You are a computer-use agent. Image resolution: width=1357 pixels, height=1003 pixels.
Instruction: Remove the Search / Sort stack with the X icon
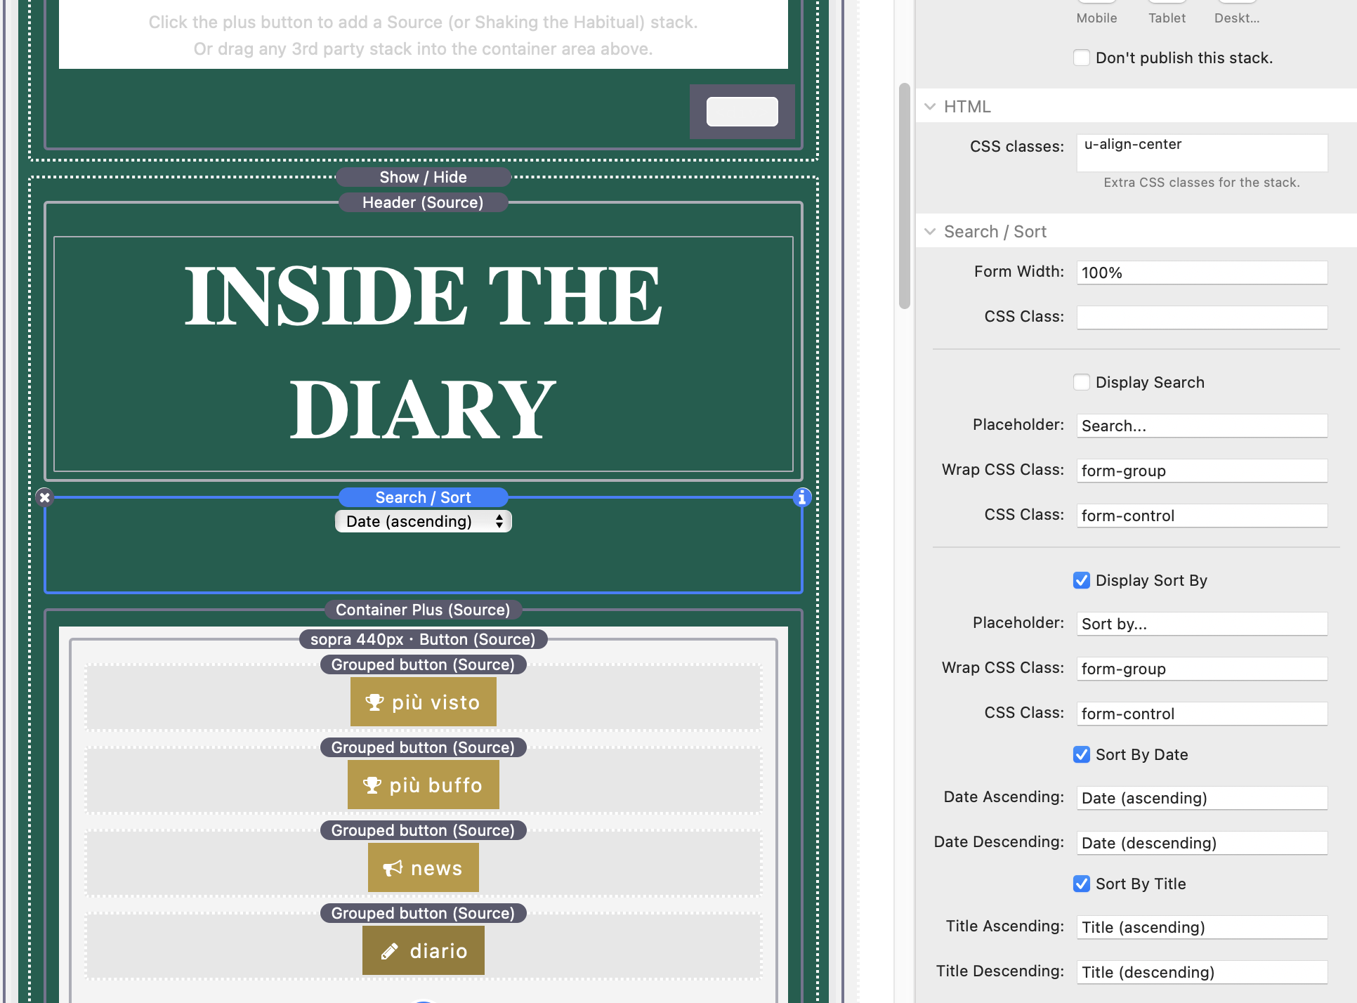click(45, 498)
